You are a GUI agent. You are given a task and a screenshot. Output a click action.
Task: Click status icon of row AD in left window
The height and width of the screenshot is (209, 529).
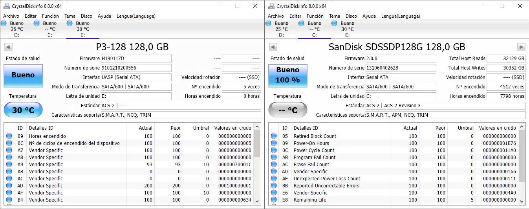point(9,186)
